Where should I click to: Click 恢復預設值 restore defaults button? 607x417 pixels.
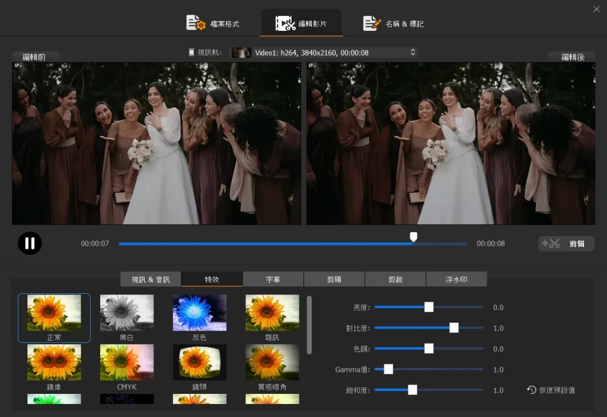(x=551, y=390)
